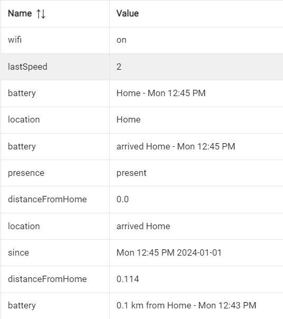Viewport: 283px width, 319px height.
Task: Click the distanceFromHome value 0.0
Action: pos(122,200)
